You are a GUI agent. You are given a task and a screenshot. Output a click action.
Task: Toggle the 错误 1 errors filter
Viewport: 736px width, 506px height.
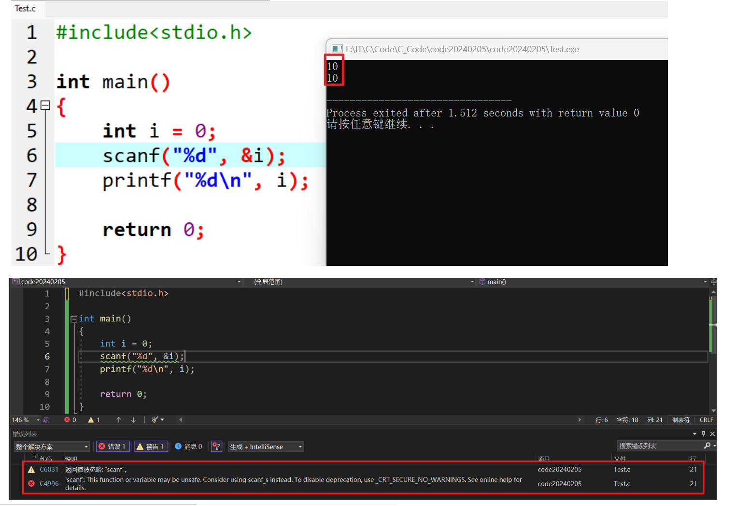[x=113, y=447]
